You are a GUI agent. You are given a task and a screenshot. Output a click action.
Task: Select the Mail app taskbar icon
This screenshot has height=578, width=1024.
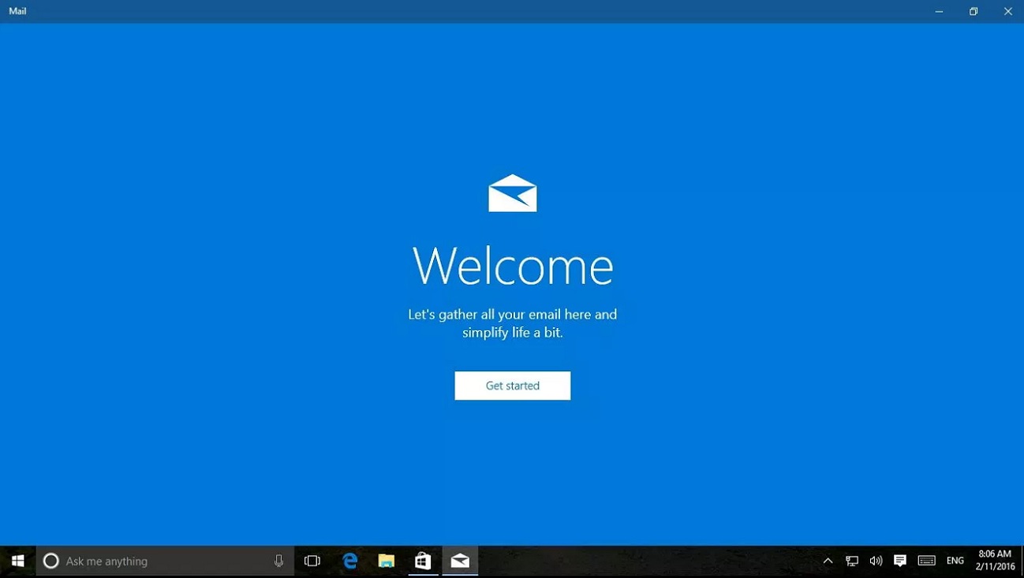pyautogui.click(x=460, y=561)
